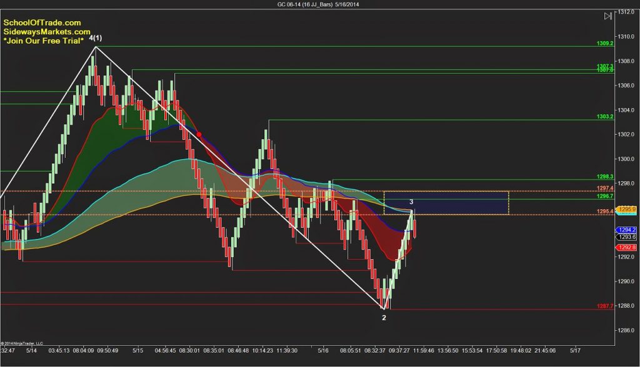Click the 11:39:30 time label
Image resolution: width=640 pixels, height=367 pixels.
tap(287, 350)
